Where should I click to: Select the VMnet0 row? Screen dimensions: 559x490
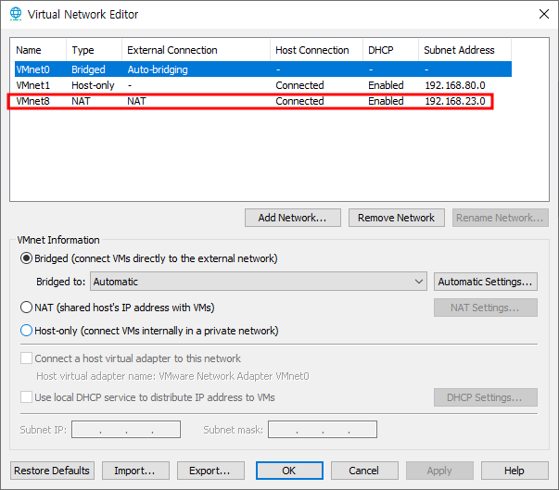(263, 69)
